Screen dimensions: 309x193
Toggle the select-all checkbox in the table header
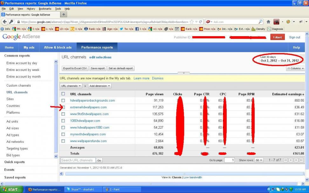point(63,94)
